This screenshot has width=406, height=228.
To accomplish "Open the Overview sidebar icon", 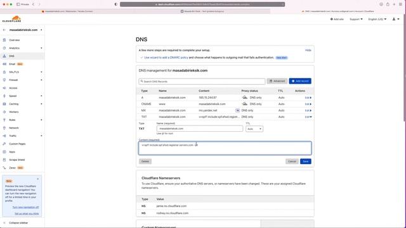I will [4, 40].
